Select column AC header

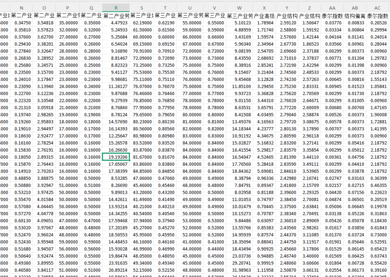coord(377,8)
